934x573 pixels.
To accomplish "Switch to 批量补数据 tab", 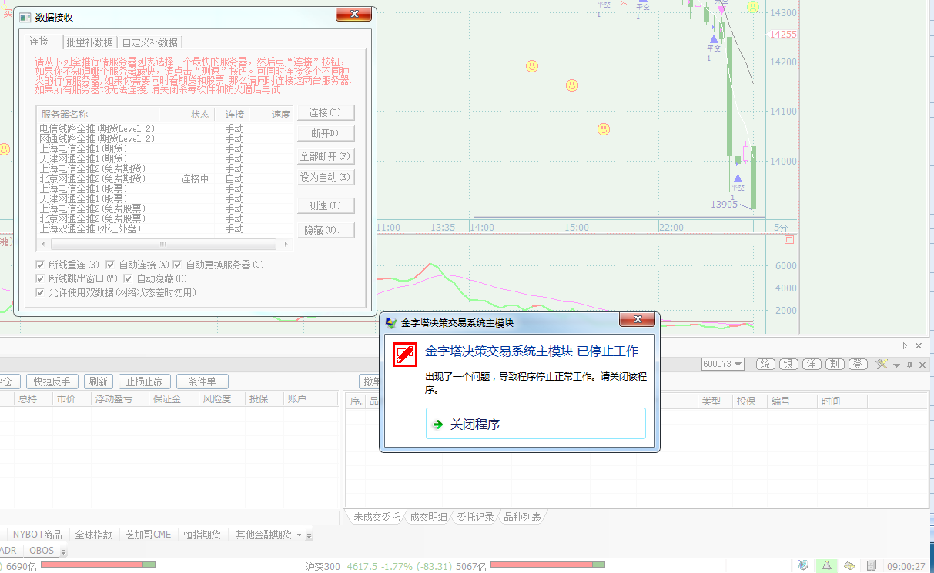I will [89, 42].
